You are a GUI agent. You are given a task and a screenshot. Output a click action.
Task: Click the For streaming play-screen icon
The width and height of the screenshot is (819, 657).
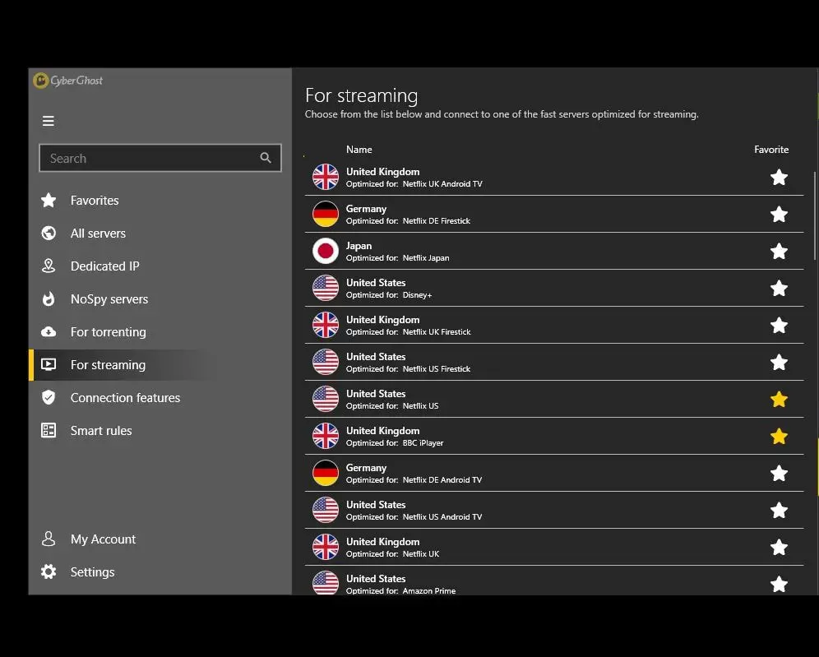point(49,364)
